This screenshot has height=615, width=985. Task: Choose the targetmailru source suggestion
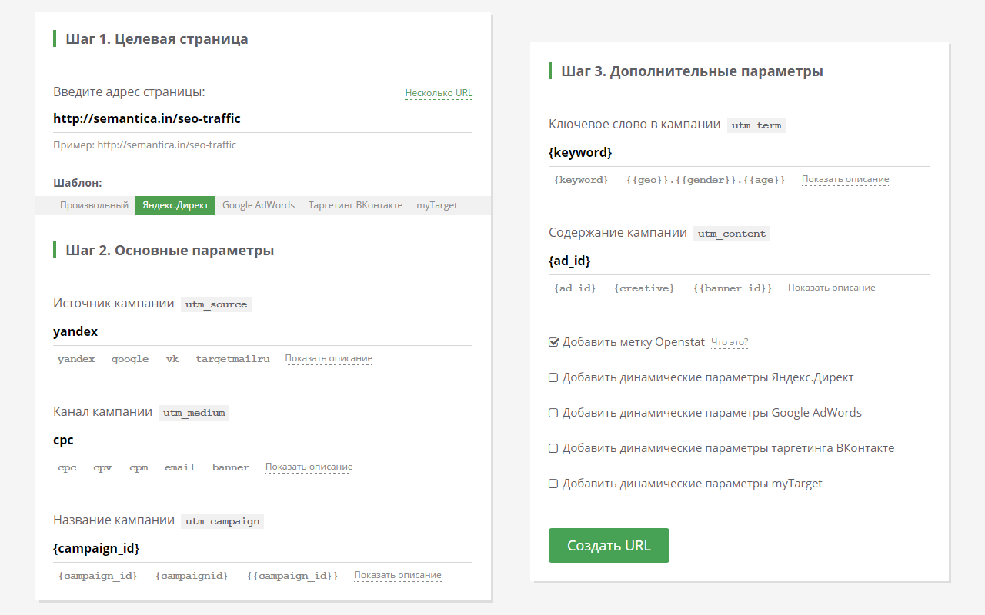tap(232, 359)
